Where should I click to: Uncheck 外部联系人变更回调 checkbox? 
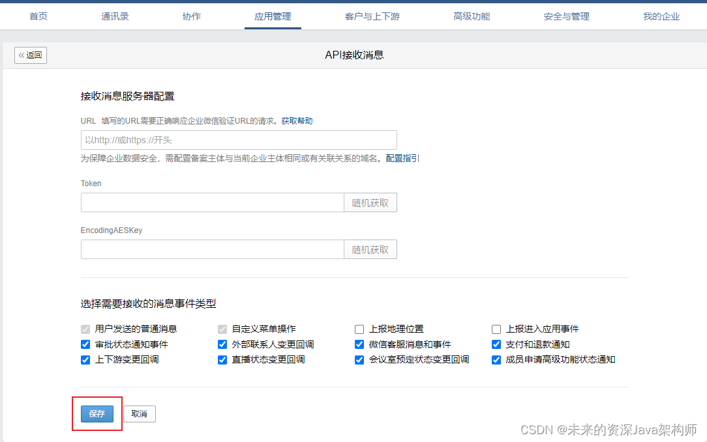[222, 344]
